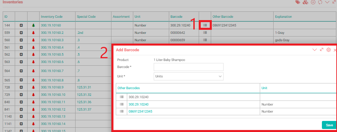Click the ID column header

pyautogui.click(x=6, y=16)
